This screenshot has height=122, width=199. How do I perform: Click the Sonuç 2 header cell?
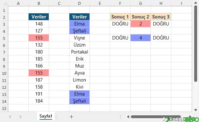[140, 17]
